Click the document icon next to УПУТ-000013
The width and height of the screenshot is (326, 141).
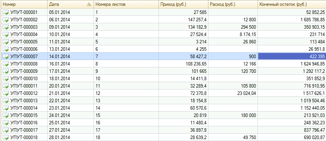6,101
